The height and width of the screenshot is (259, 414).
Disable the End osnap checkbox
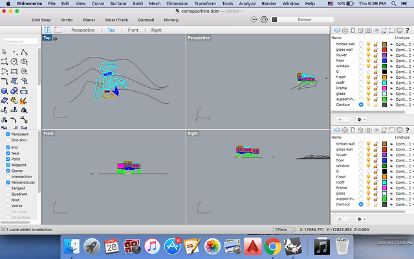(x=8, y=147)
